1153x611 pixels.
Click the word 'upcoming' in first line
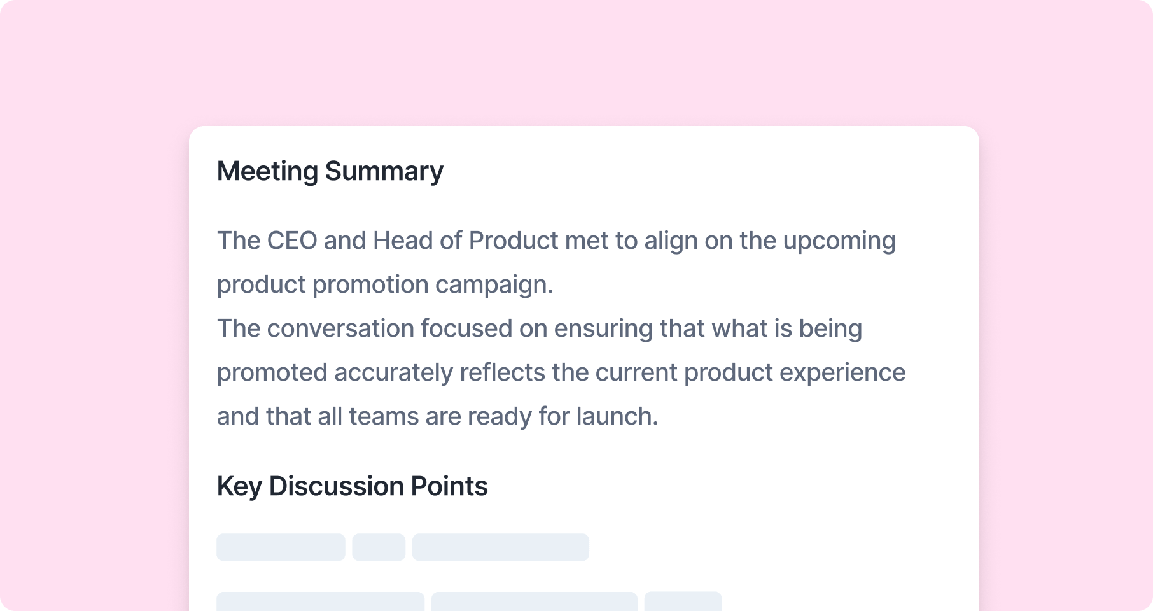coord(839,242)
